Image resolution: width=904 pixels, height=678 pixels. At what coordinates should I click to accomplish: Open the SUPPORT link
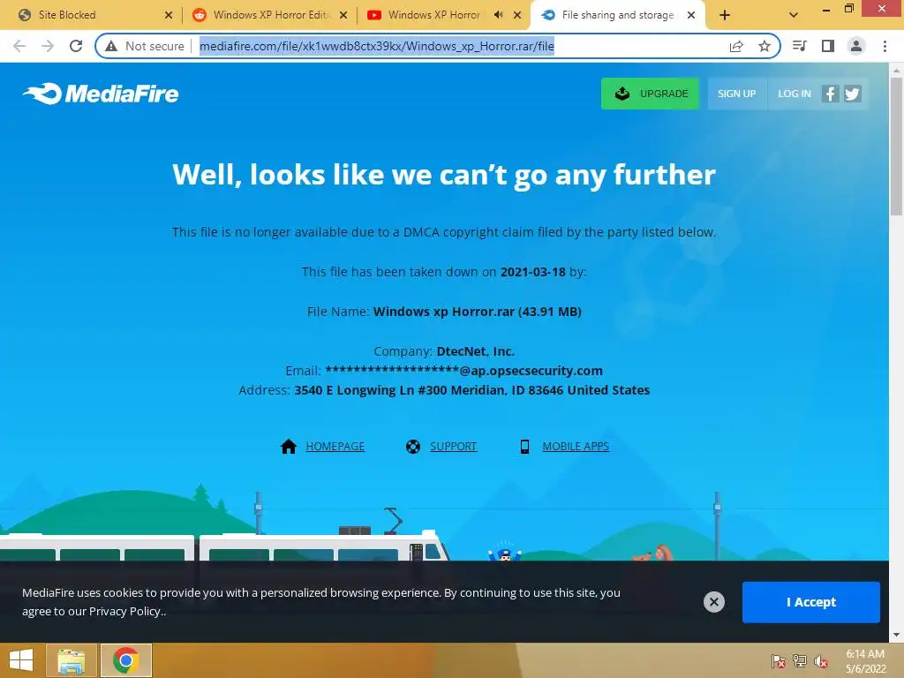tap(453, 446)
